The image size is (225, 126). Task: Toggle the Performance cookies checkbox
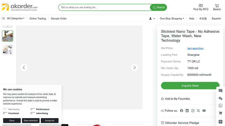coord(33,109)
